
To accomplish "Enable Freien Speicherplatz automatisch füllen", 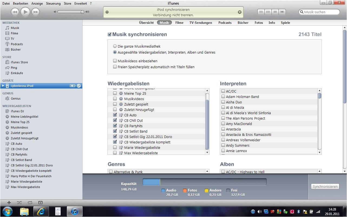I will tap(115, 67).
